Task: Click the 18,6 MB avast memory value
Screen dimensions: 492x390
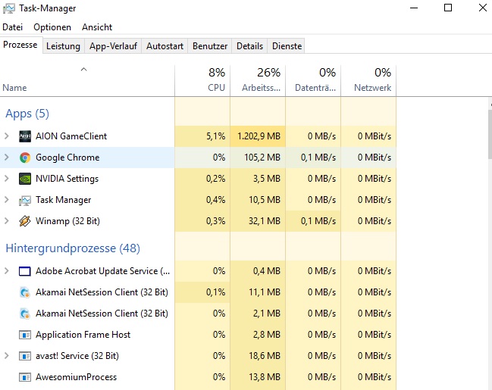Action: [265, 356]
